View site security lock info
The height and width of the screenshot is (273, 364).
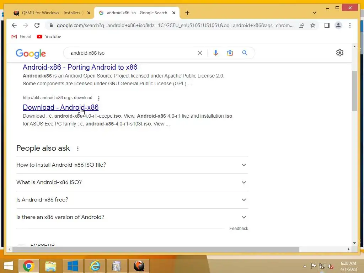[51, 25]
